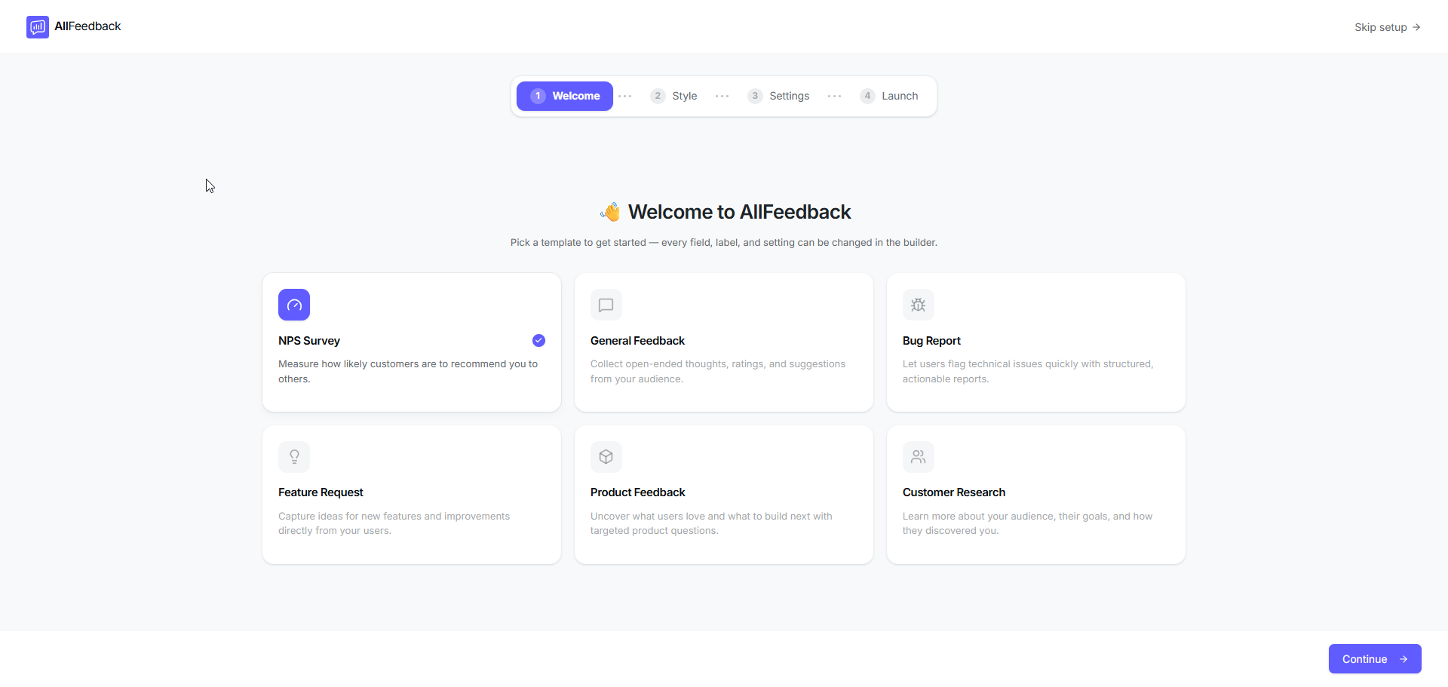Go to the Welcome step
The height and width of the screenshot is (687, 1448).
[565, 96]
